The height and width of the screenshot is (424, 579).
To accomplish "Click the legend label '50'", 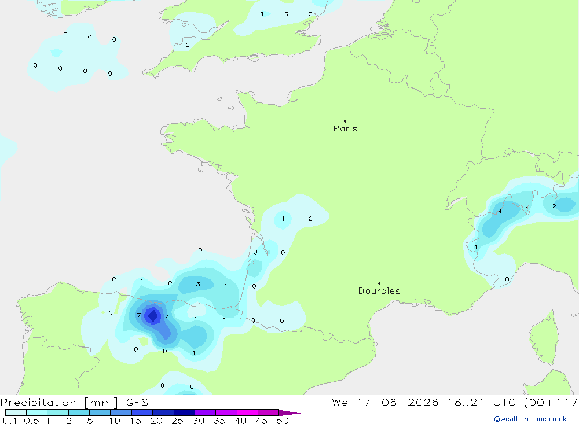I will (283, 421).
